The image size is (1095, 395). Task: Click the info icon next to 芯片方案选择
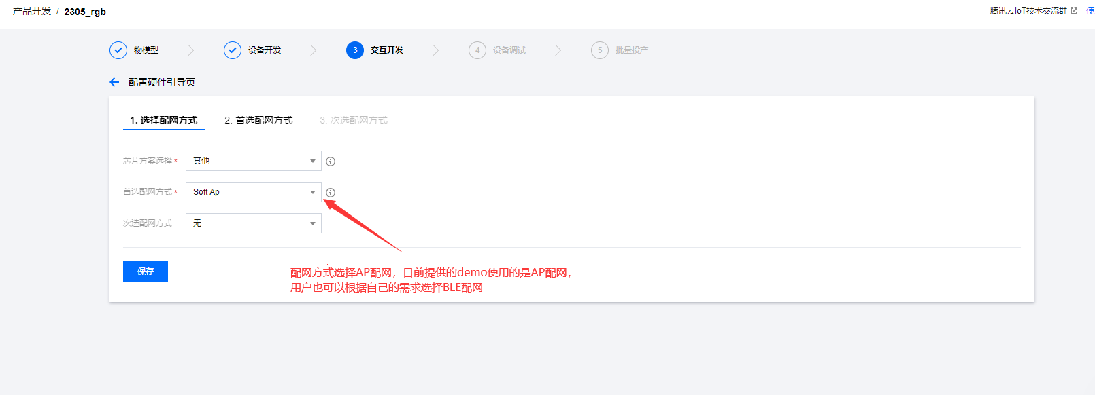pos(331,162)
